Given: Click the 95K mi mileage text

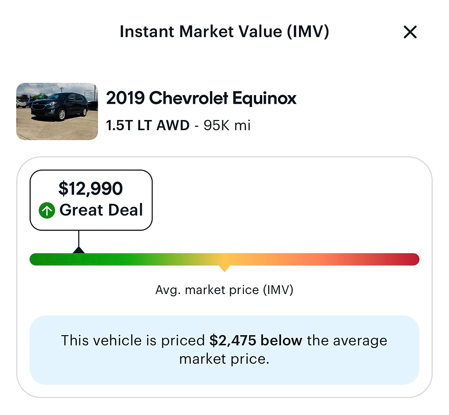Looking at the screenshot, I should coord(227,125).
